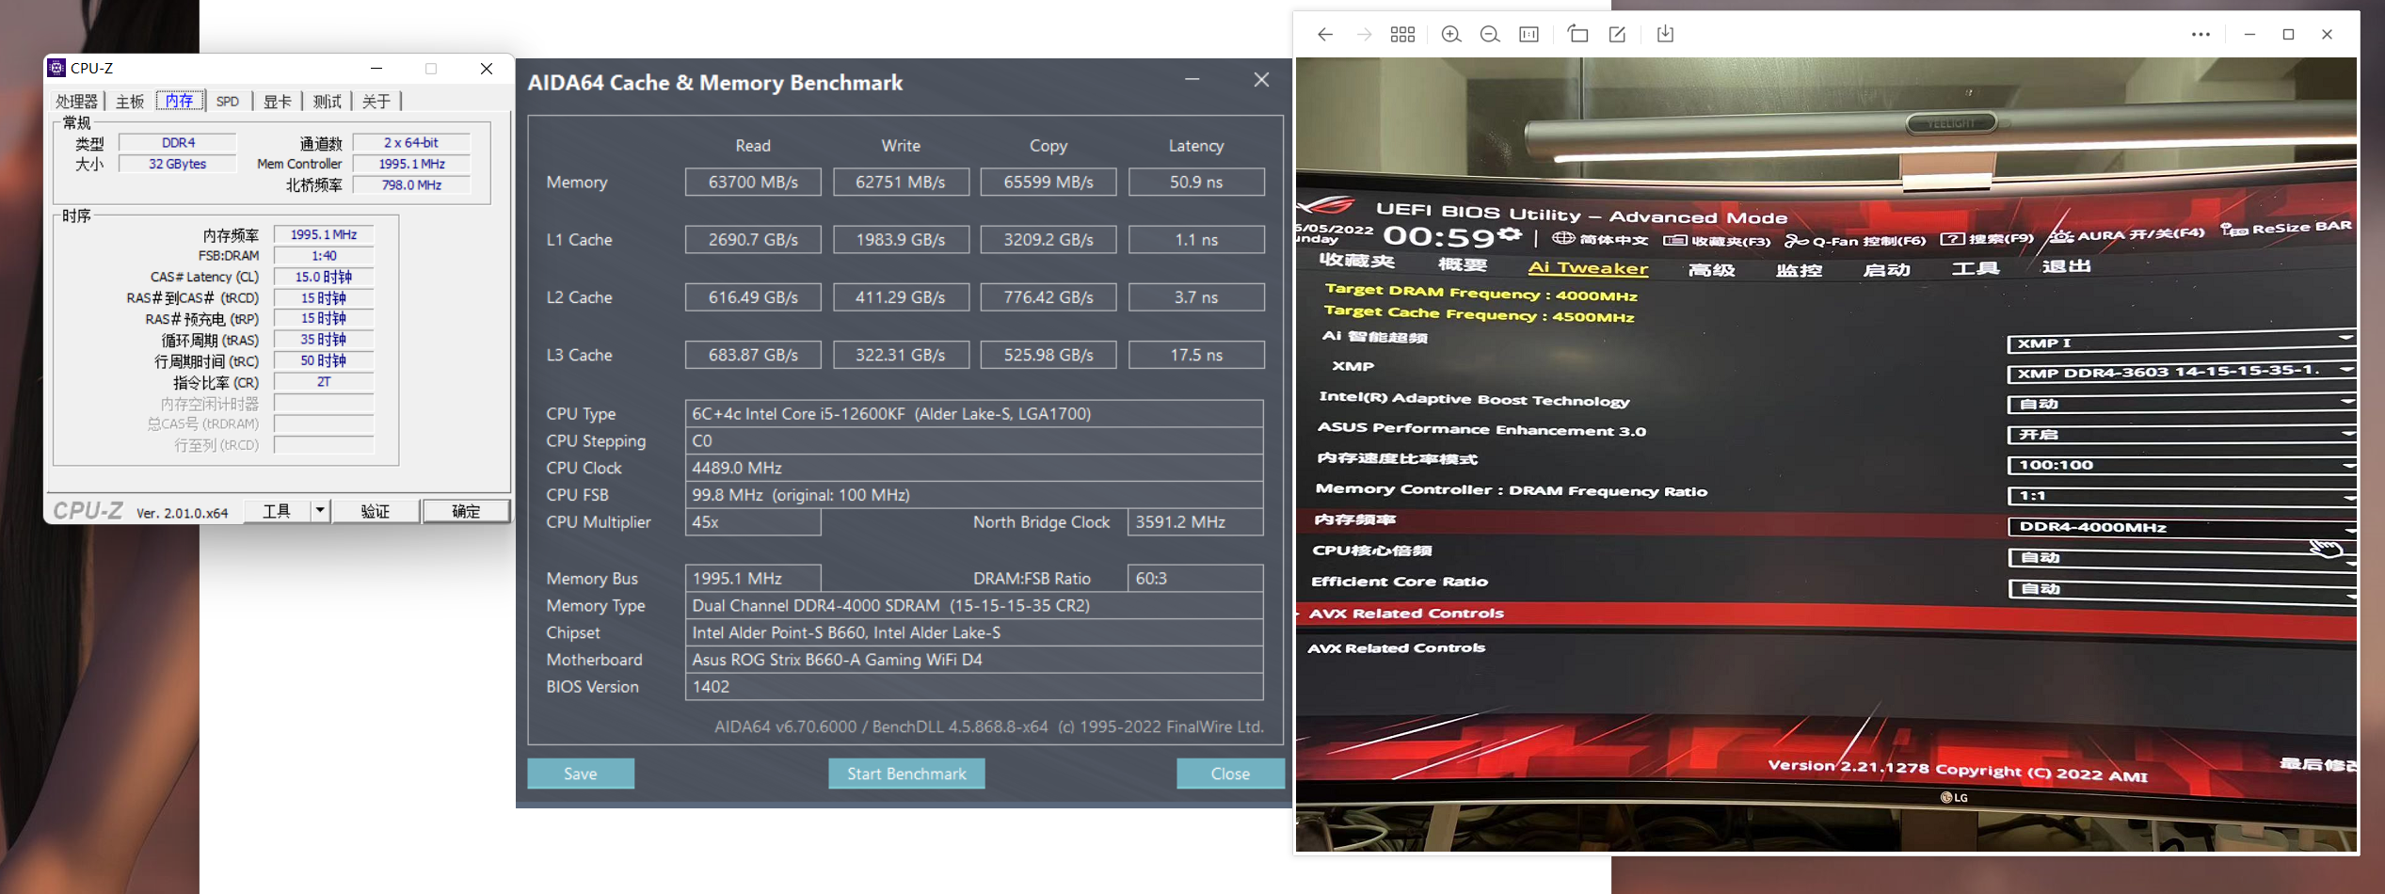
Task: Click the 大小 32 GBytes value in CPU-Z
Action: (178, 164)
